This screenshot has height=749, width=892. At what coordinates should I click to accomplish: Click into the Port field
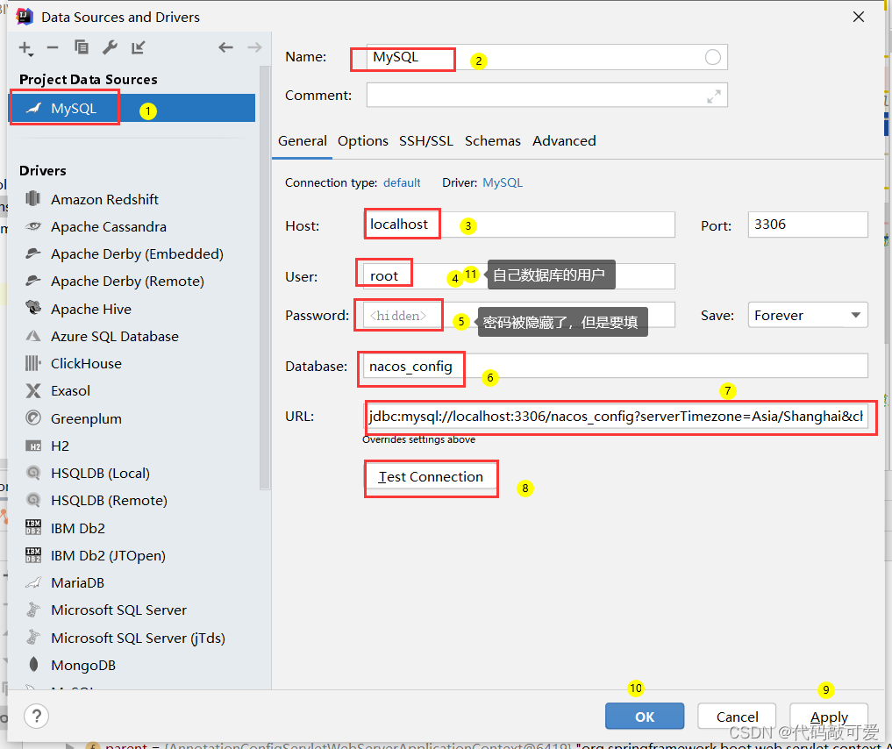pyautogui.click(x=808, y=225)
